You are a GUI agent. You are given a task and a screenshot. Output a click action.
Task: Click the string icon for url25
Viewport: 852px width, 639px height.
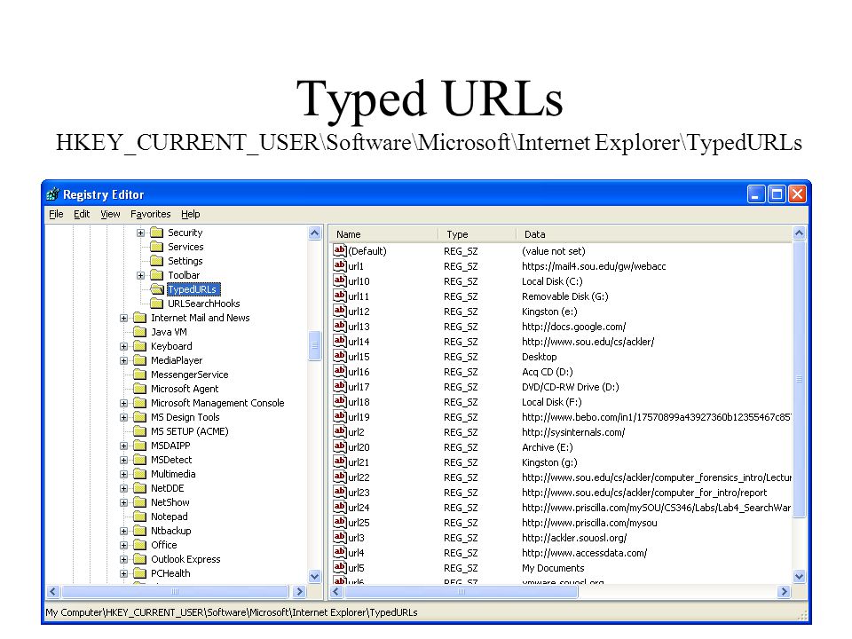pyautogui.click(x=340, y=522)
